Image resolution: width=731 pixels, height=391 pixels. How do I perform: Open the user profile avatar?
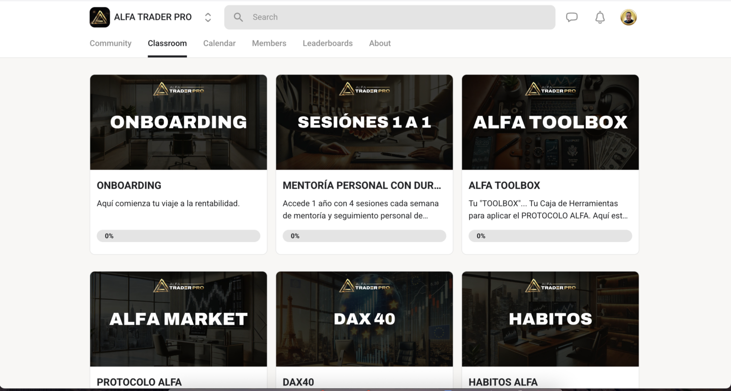628,17
